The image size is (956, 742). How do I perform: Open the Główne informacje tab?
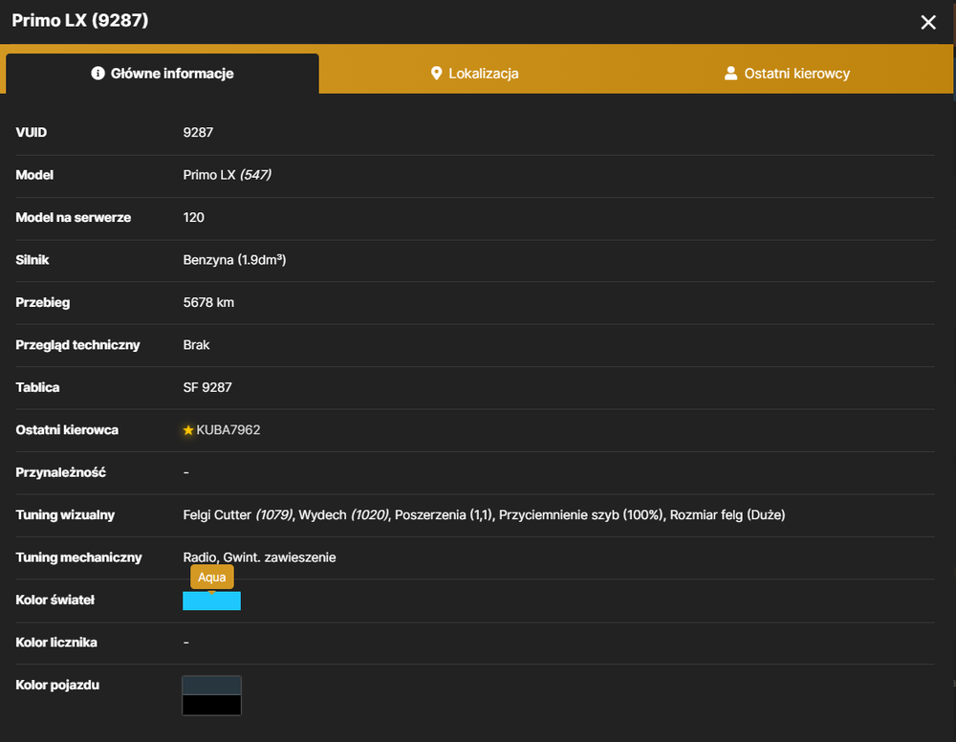point(163,74)
